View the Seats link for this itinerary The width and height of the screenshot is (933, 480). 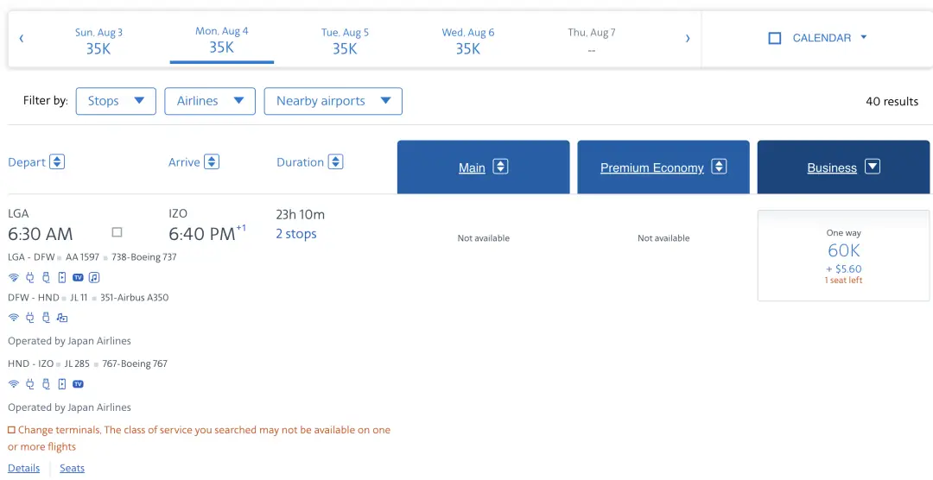coord(72,468)
